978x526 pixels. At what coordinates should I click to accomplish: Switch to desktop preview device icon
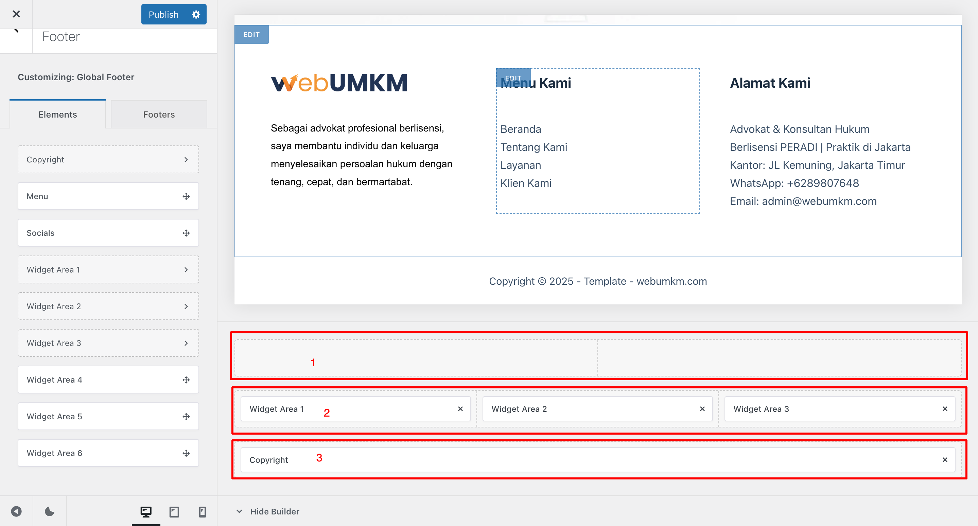(146, 512)
